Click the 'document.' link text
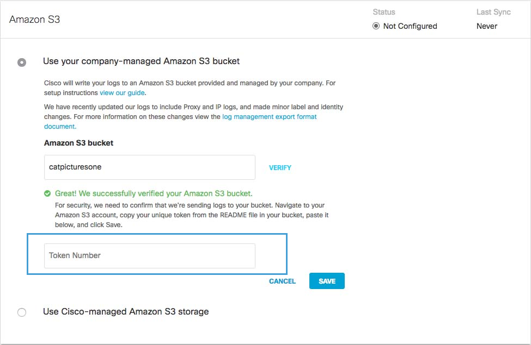531x345 pixels. tap(60, 127)
